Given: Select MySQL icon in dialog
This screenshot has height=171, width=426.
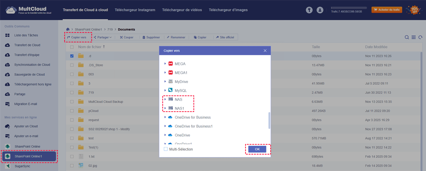Looking at the screenshot, I should tap(171, 90).
